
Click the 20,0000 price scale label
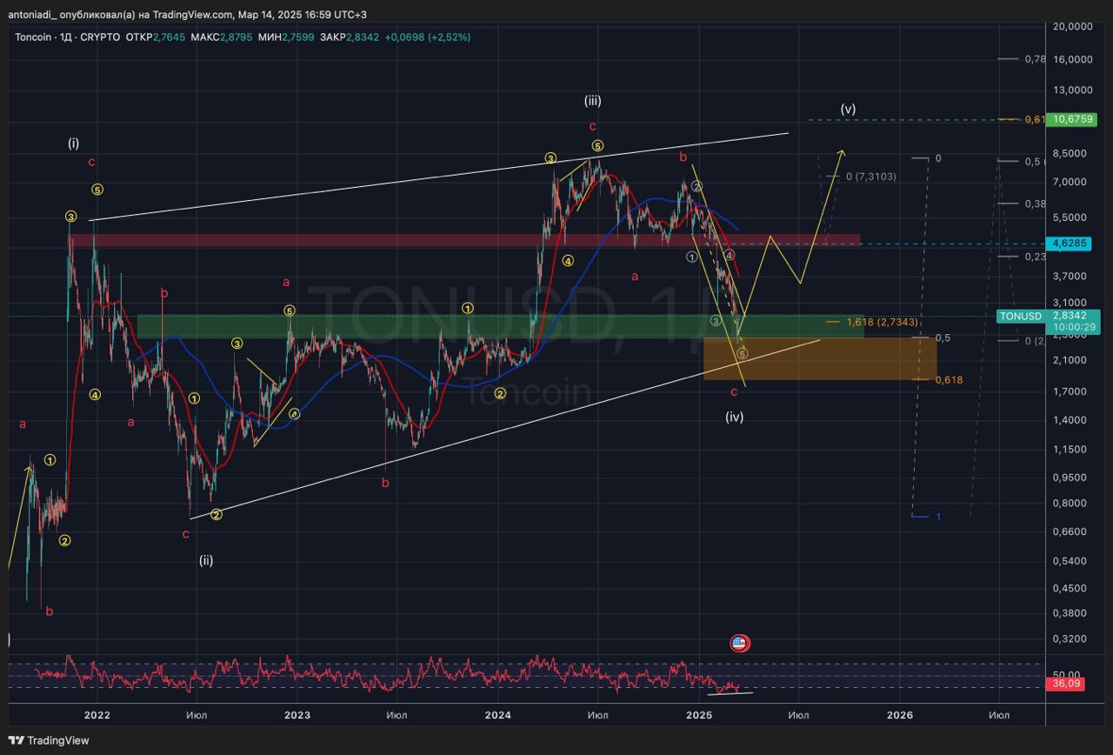pyautogui.click(x=1072, y=26)
